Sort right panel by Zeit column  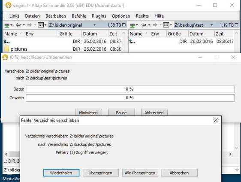point(220,33)
